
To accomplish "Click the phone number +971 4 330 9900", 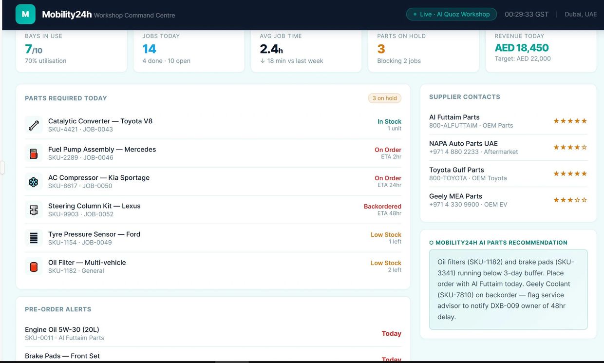I will (454, 204).
